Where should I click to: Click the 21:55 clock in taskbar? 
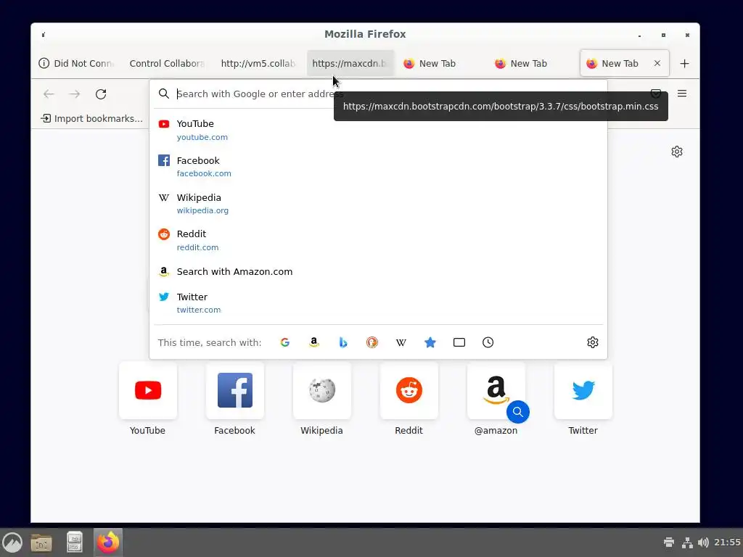pyautogui.click(x=727, y=542)
